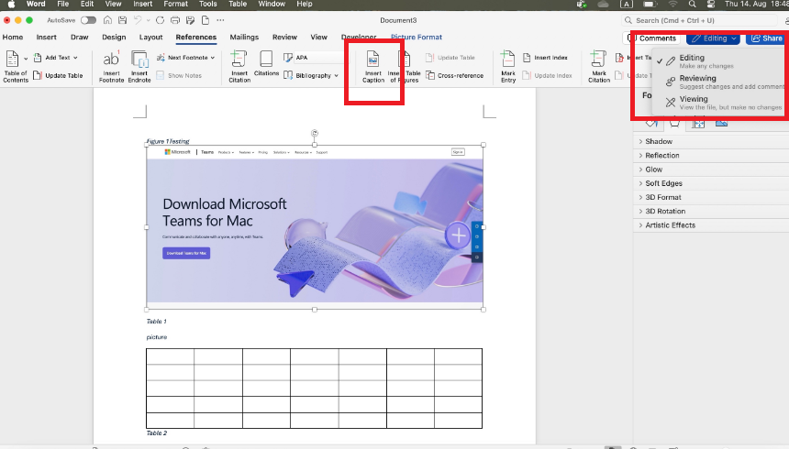This screenshot has width=789, height=449.
Task: Click the Undo arrow icon
Action: [x=138, y=20]
